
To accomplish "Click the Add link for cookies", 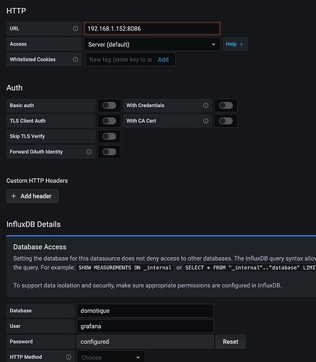I will (x=163, y=59).
